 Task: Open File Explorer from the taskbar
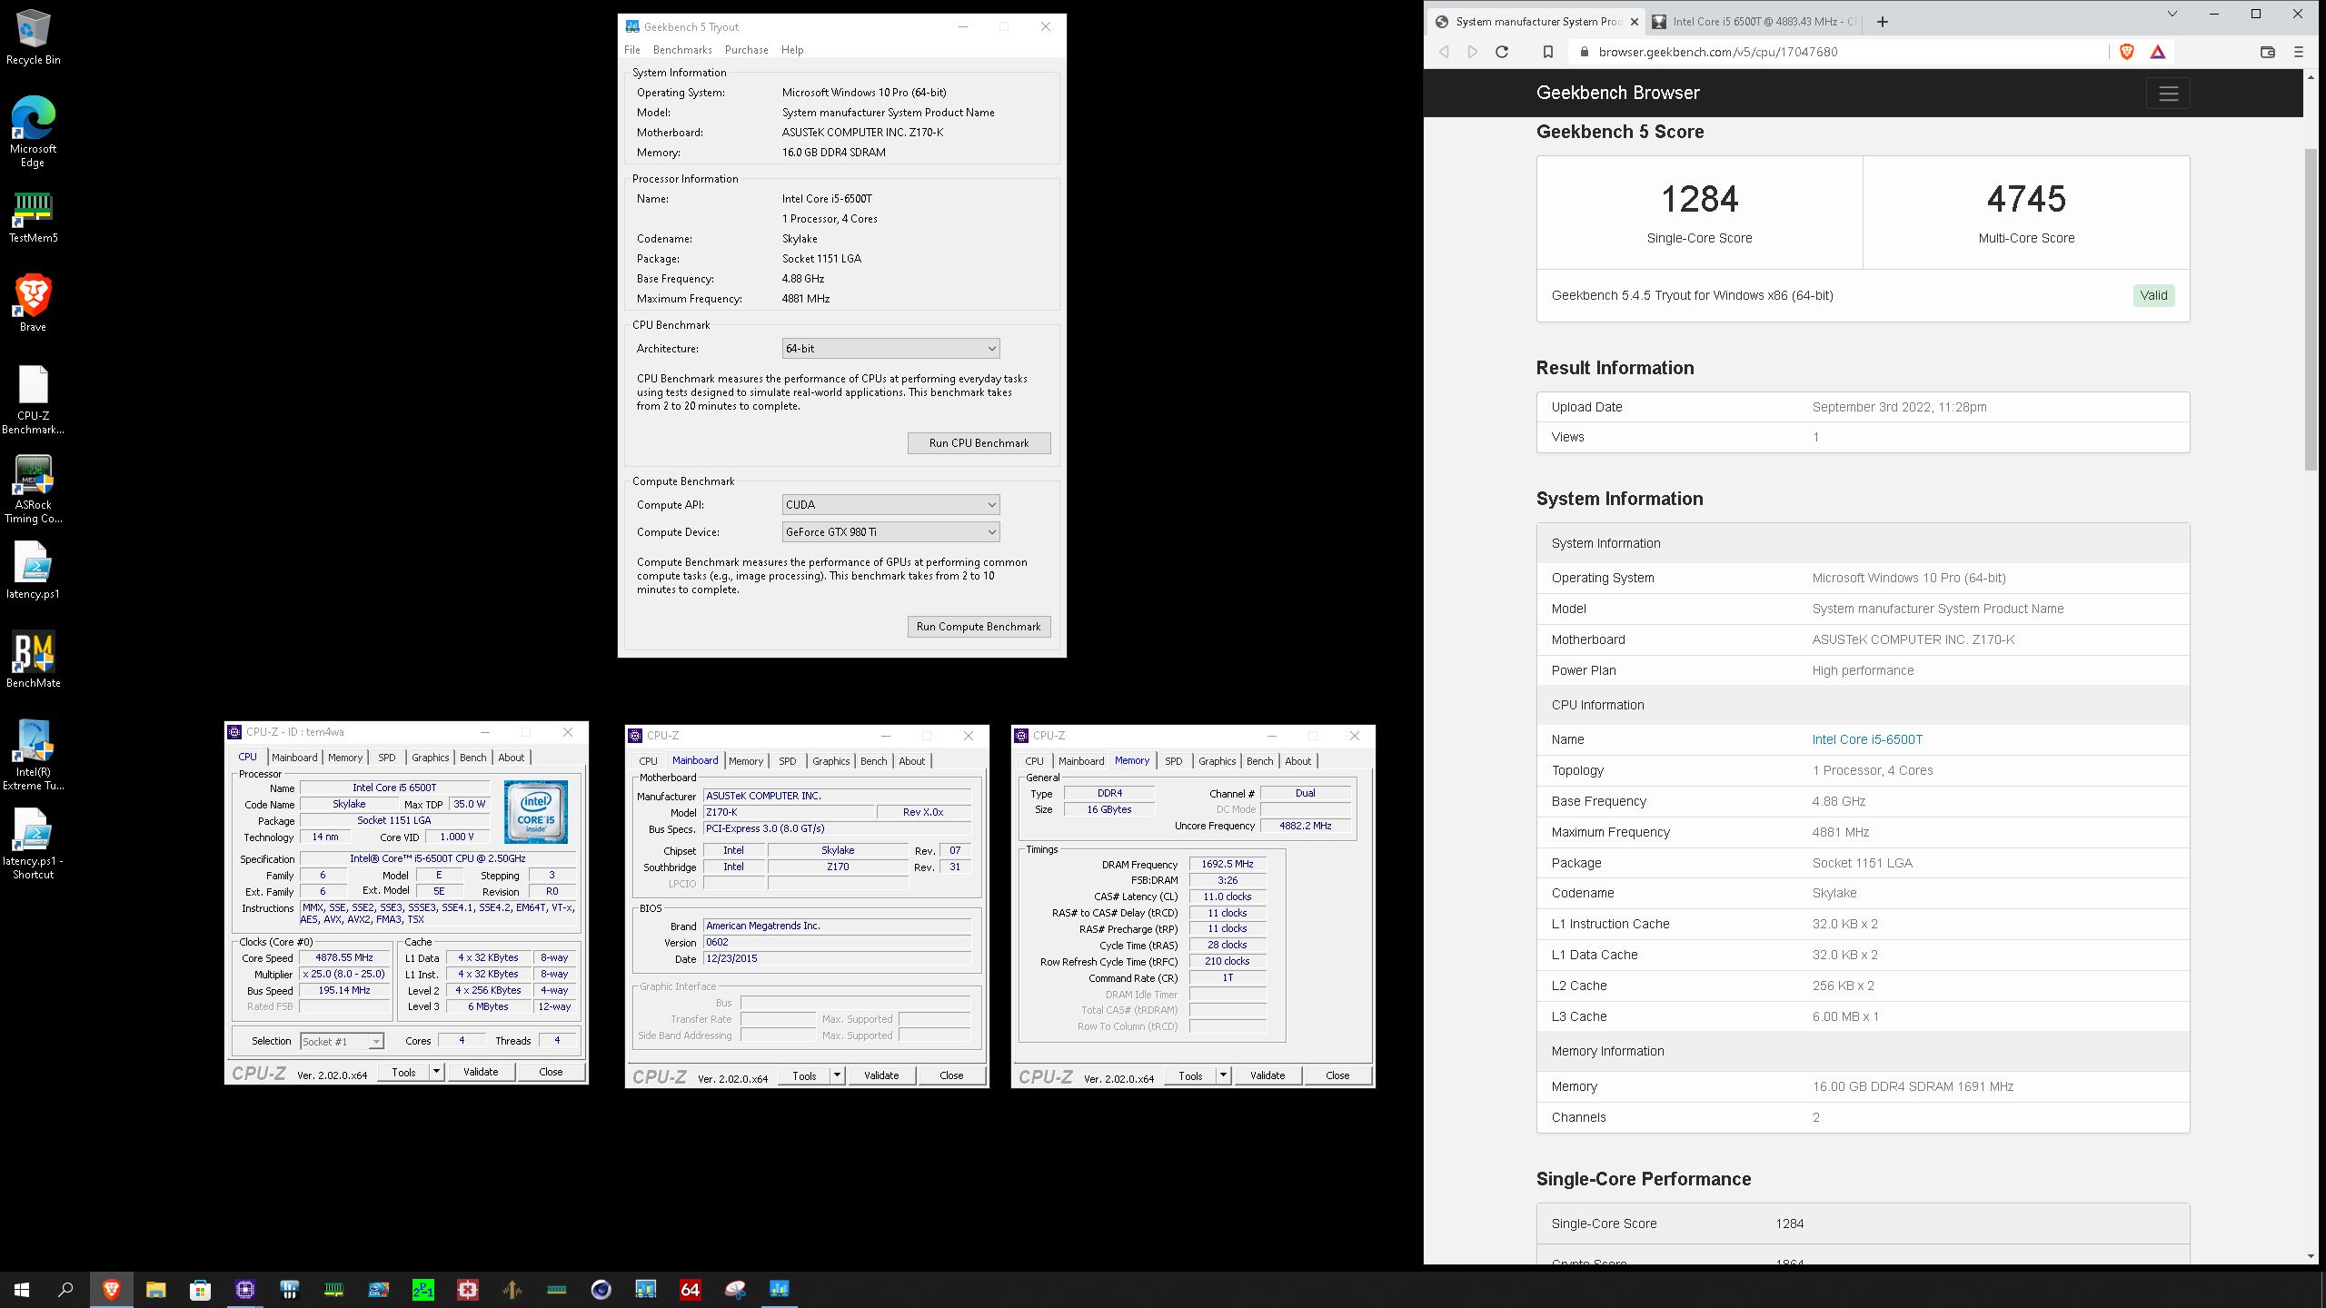pos(156,1289)
